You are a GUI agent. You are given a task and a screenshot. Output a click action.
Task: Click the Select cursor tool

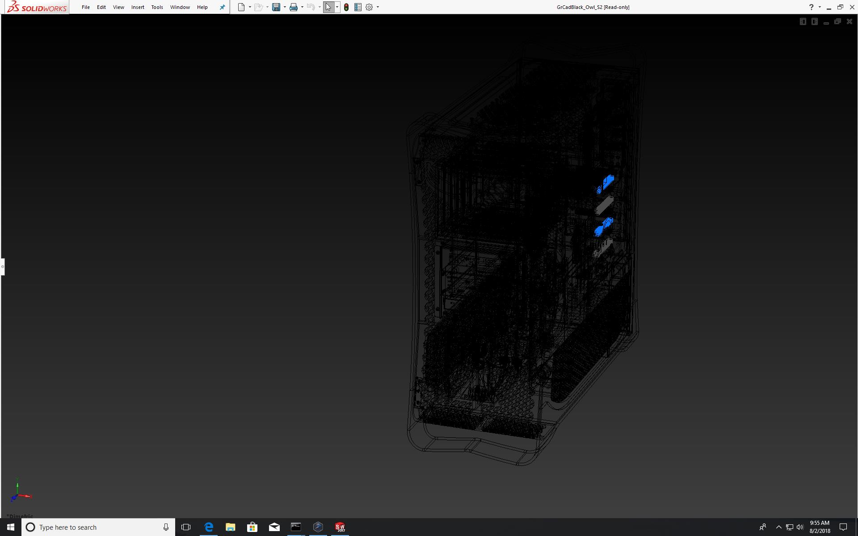click(328, 7)
